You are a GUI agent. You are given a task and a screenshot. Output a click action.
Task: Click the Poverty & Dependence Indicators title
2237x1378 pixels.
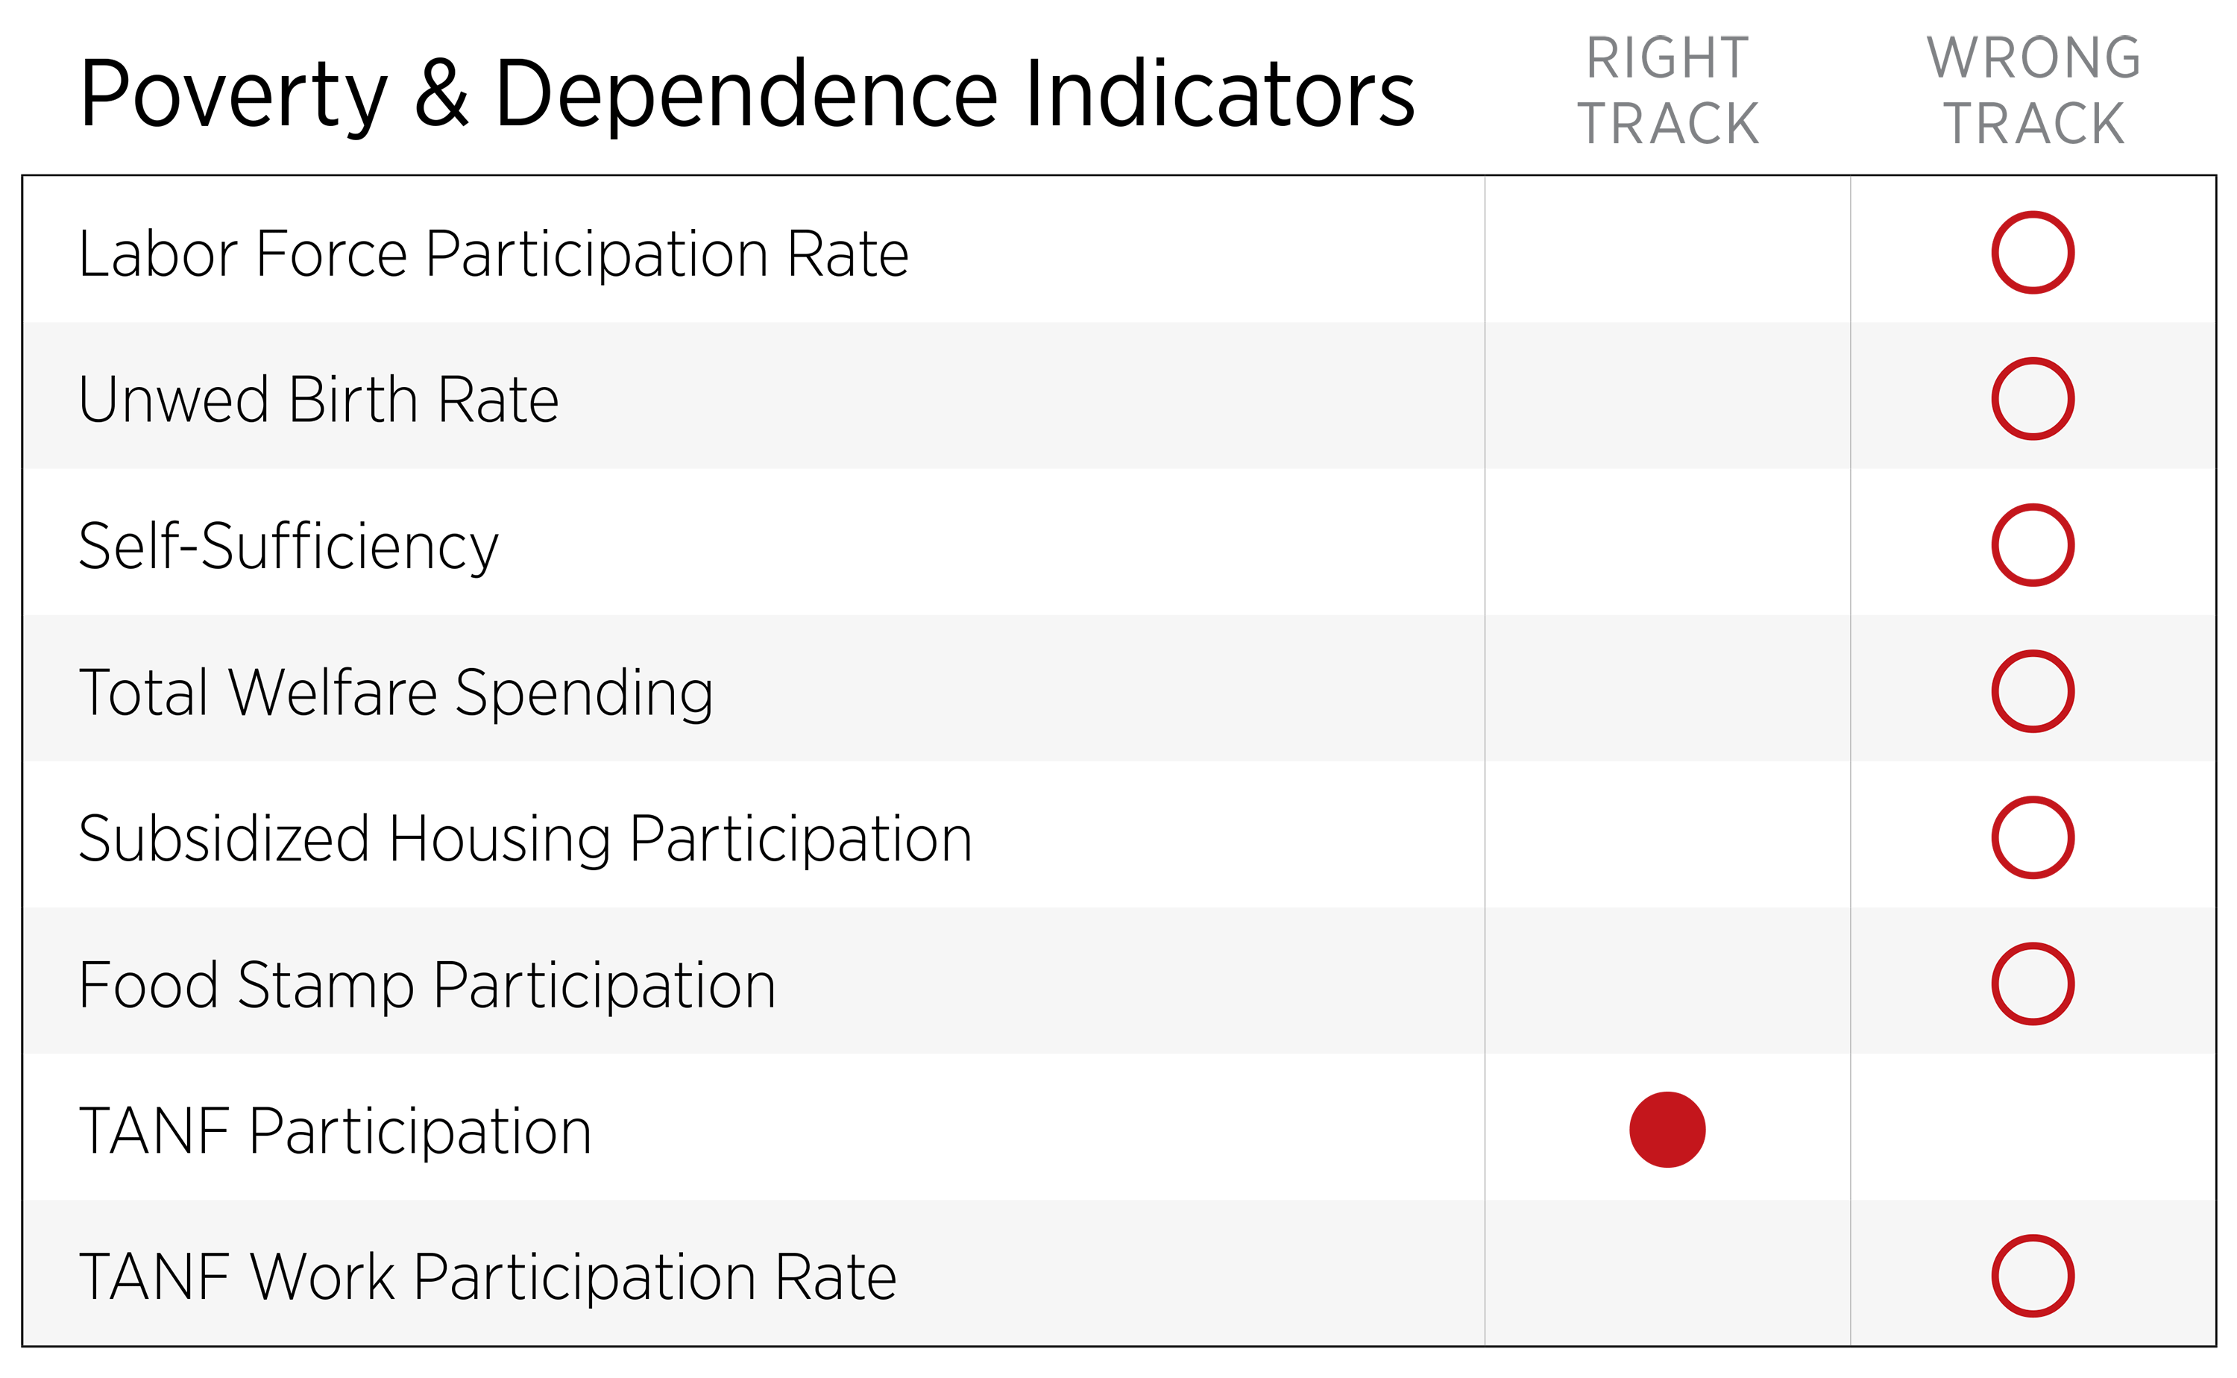click(x=746, y=93)
